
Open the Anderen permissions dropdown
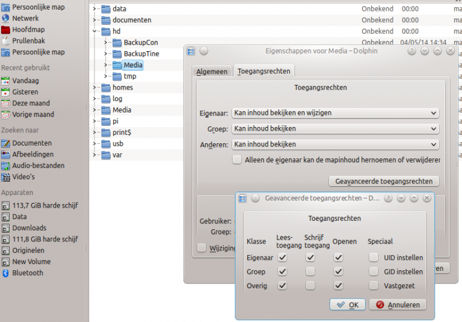(x=335, y=144)
